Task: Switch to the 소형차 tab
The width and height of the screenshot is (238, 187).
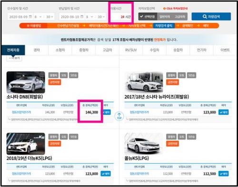Action: click(60, 50)
